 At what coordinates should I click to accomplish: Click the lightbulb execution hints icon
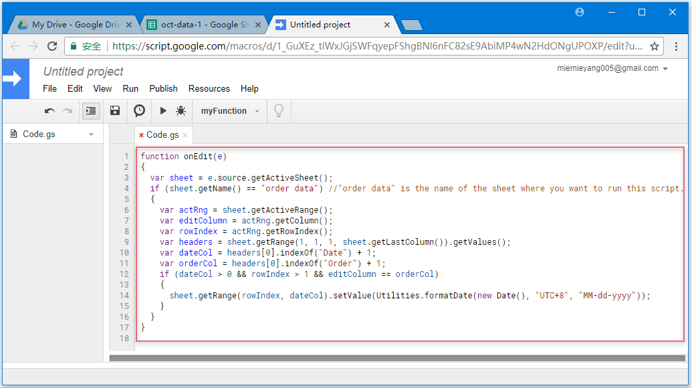[x=279, y=111]
